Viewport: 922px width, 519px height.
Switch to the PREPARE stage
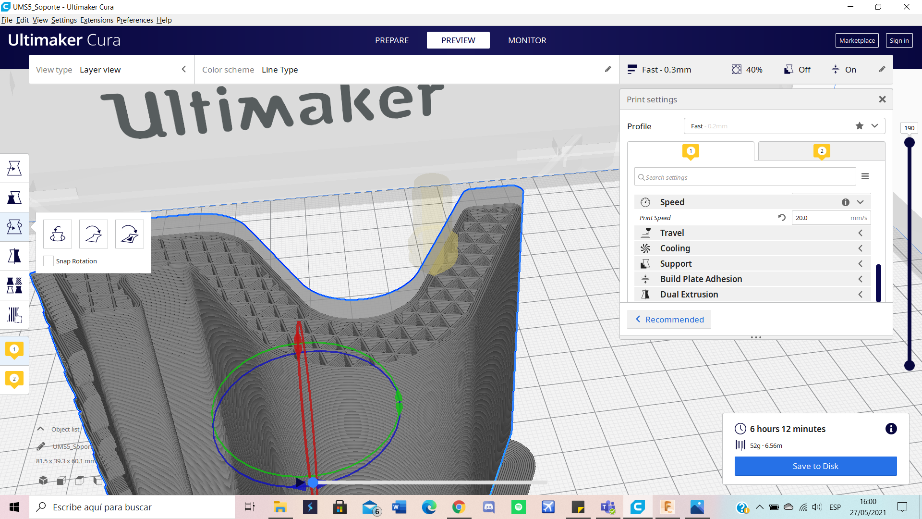click(x=392, y=40)
